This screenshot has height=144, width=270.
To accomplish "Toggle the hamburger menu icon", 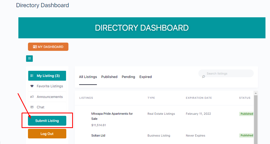I will [x=30, y=59].
